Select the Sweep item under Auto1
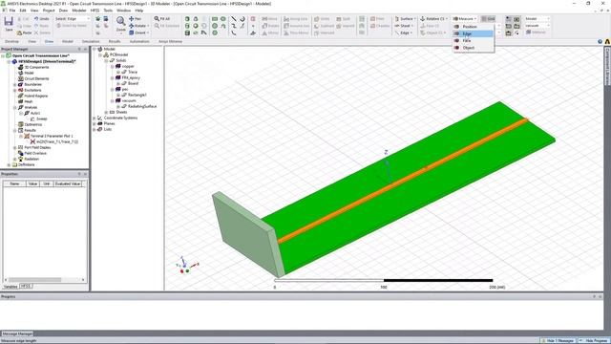611x344 pixels. 42,118
